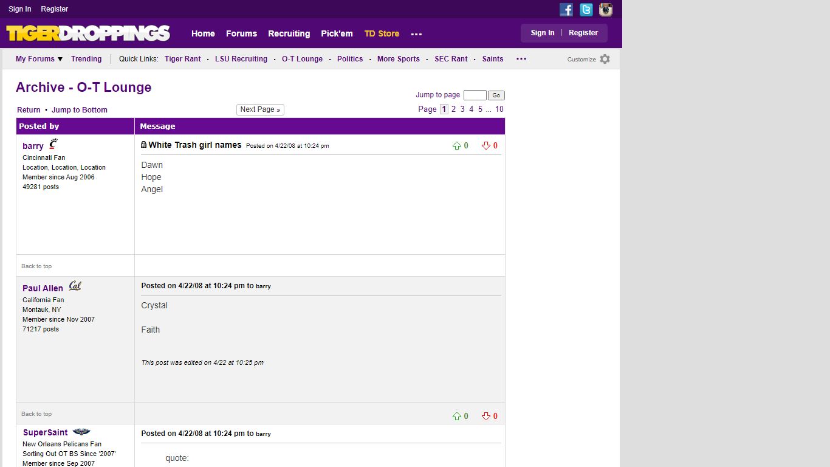Go to page 3 of the thread
Screen dimensions: 830x467
tap(462, 109)
